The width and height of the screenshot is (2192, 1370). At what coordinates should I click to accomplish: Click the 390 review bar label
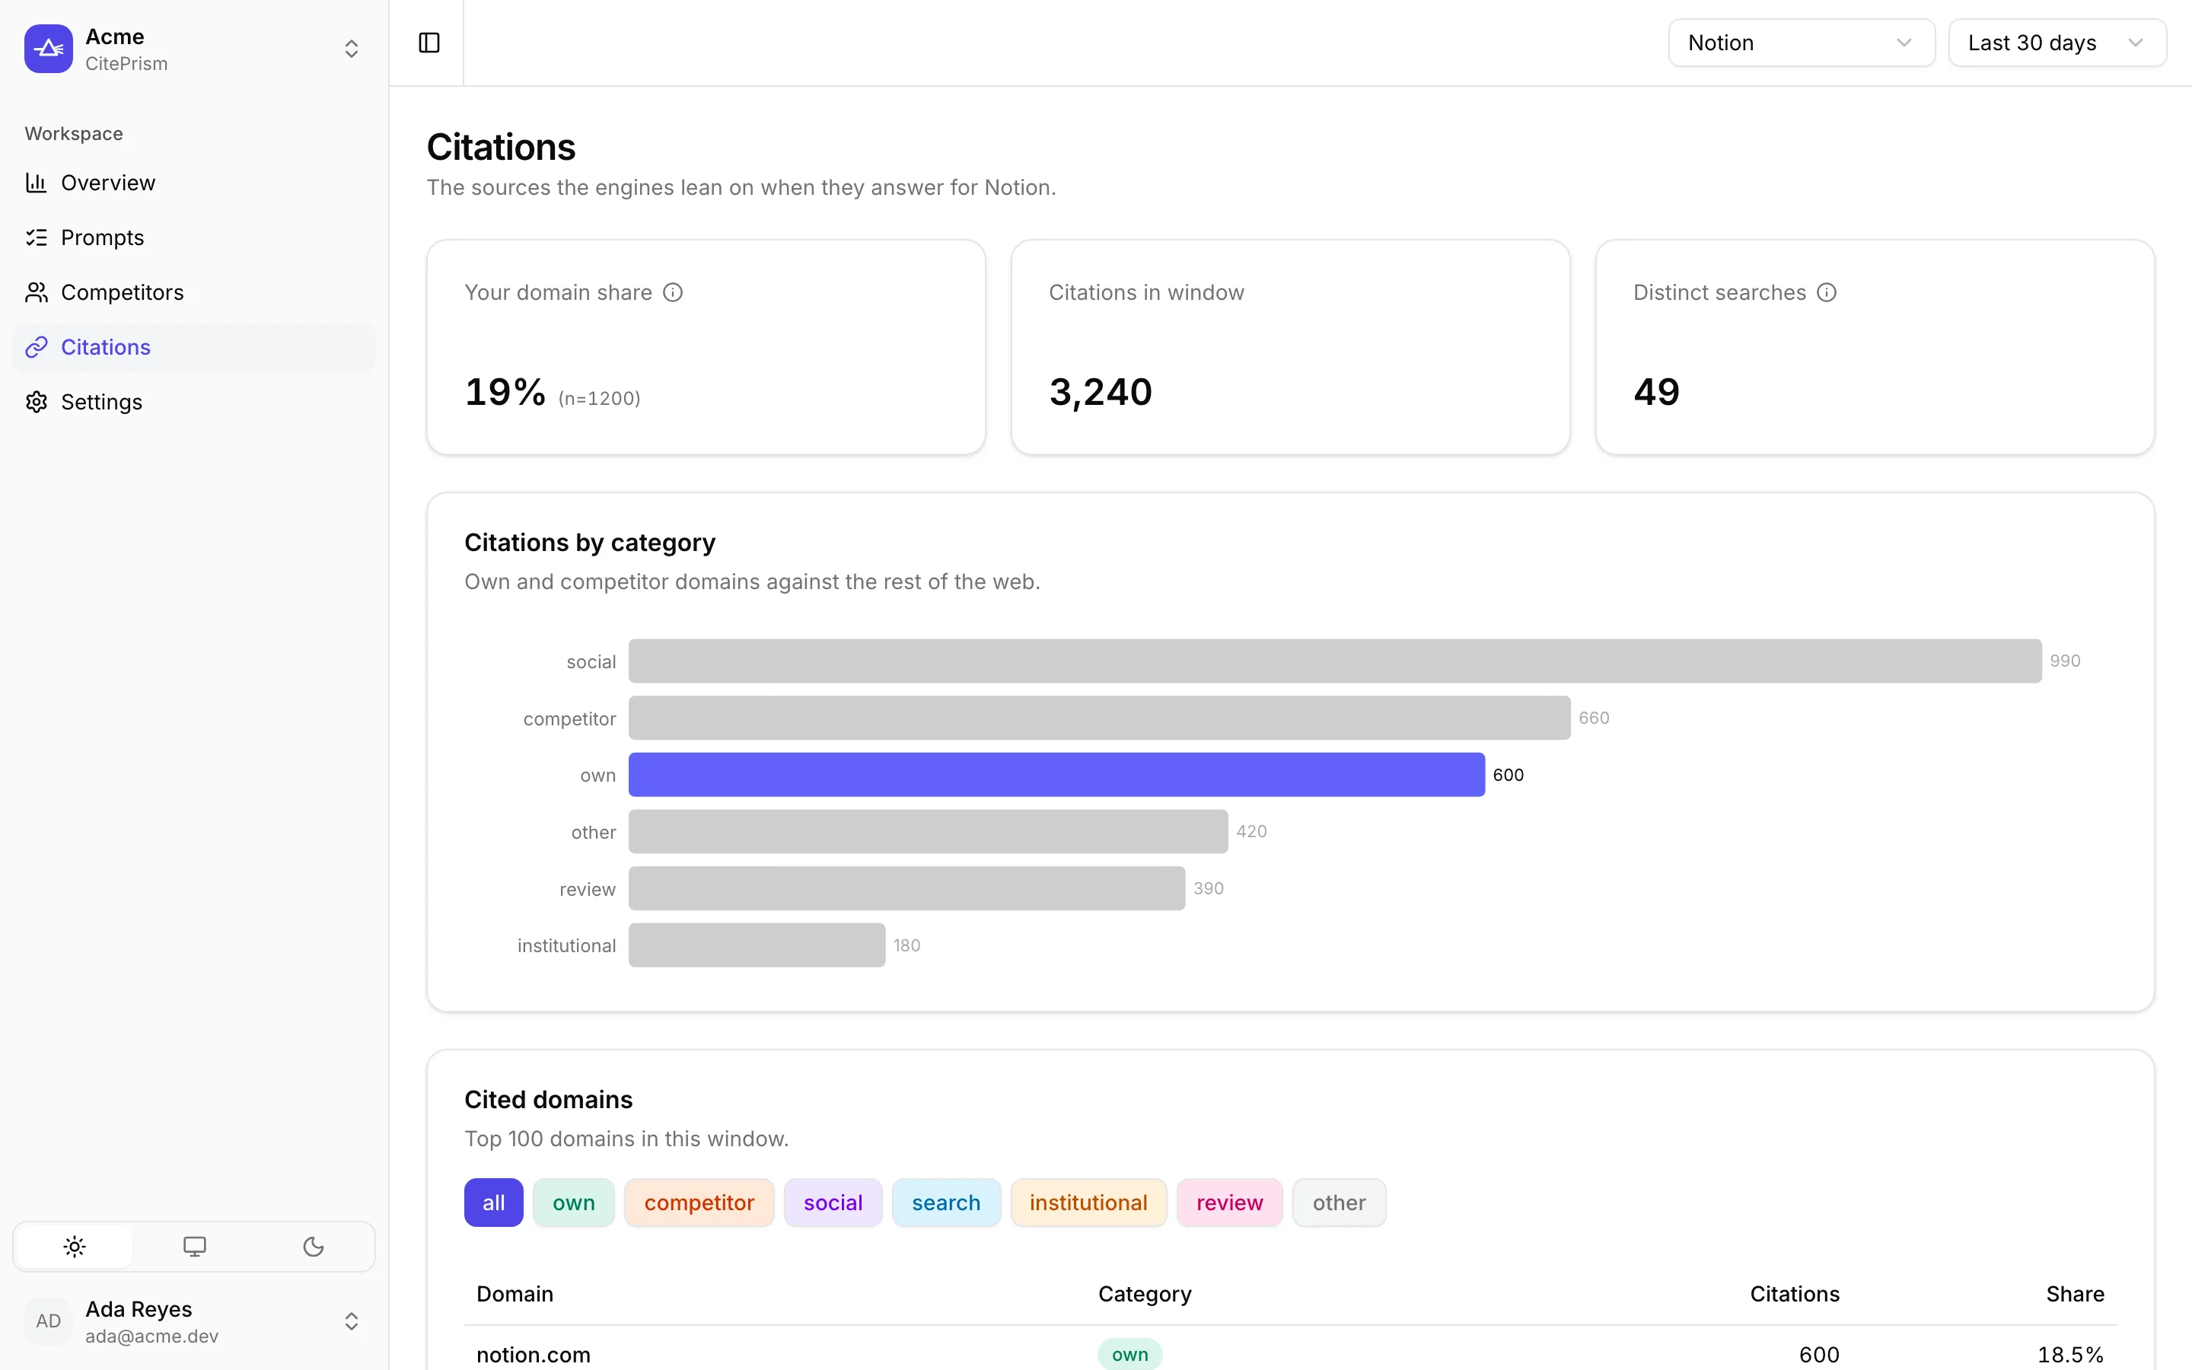tap(1209, 889)
